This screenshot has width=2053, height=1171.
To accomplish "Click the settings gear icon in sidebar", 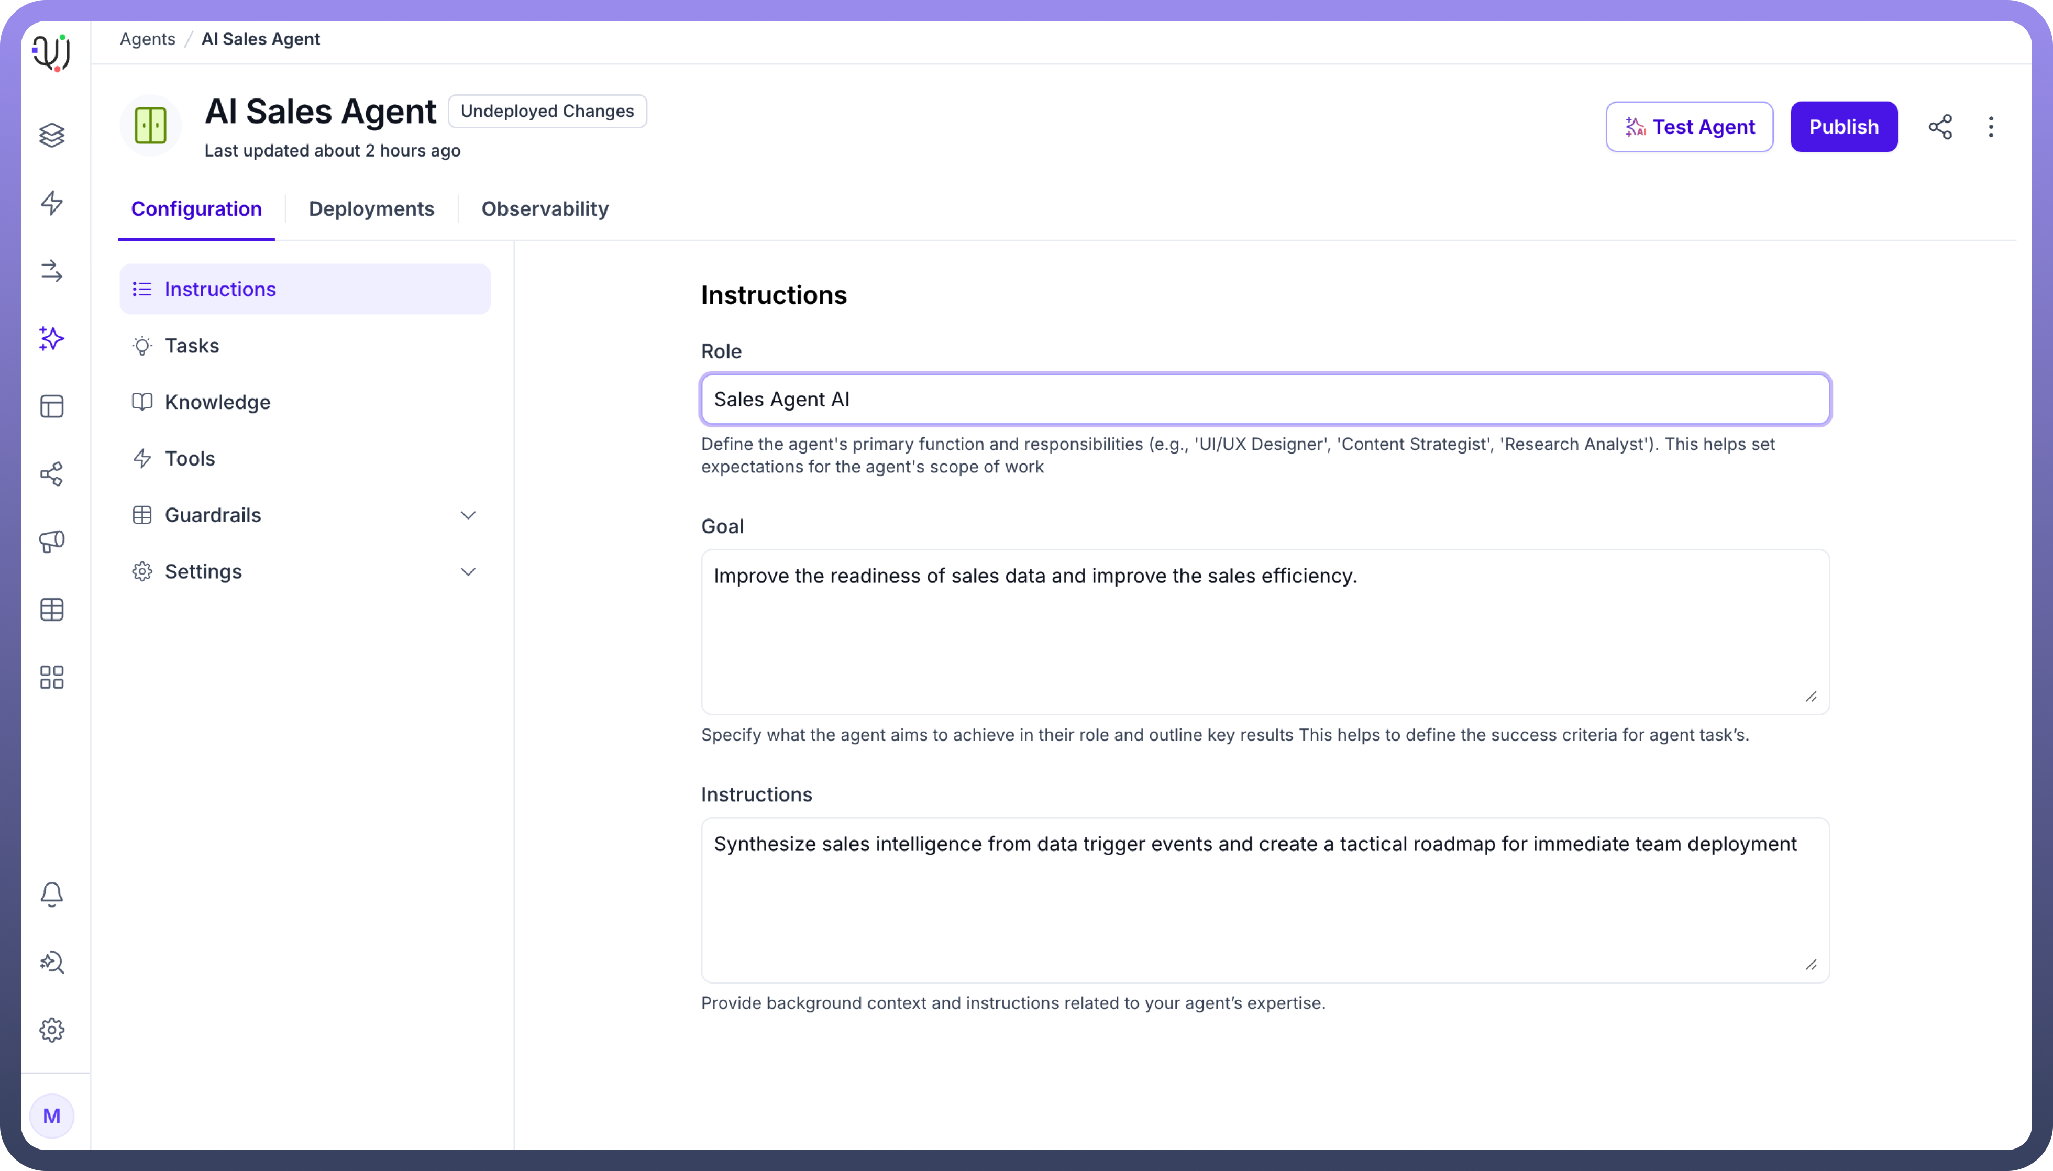I will [51, 1030].
